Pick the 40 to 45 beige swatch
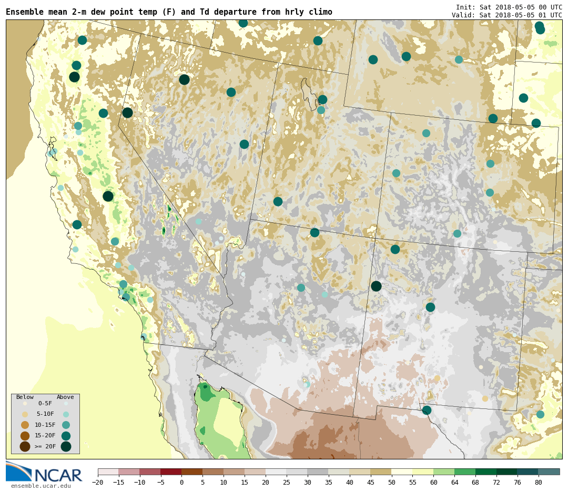Screen dimensions: 568x492 [x=360, y=471]
